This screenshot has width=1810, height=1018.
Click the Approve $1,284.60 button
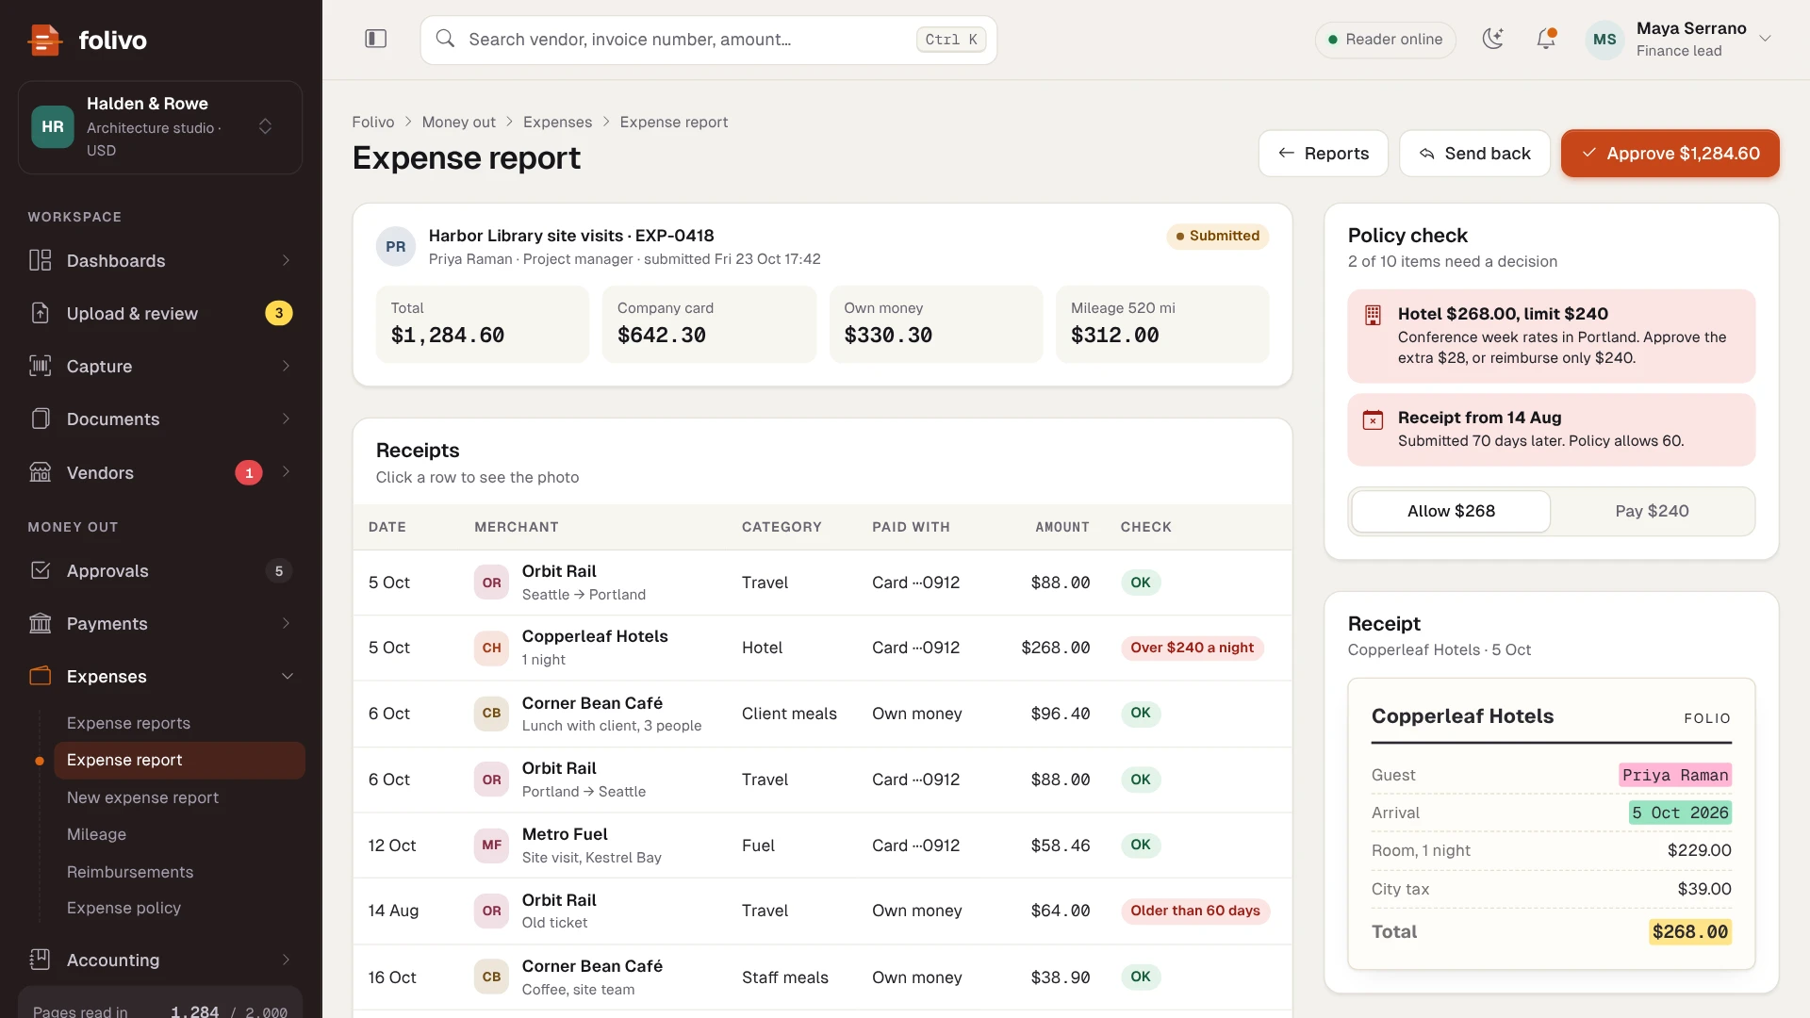tap(1670, 154)
